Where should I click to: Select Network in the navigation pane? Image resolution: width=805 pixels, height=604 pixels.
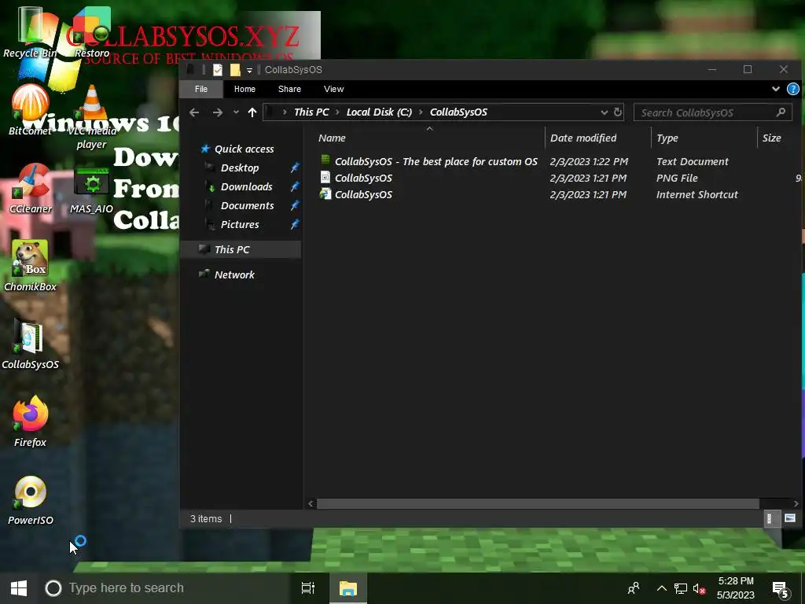[234, 274]
